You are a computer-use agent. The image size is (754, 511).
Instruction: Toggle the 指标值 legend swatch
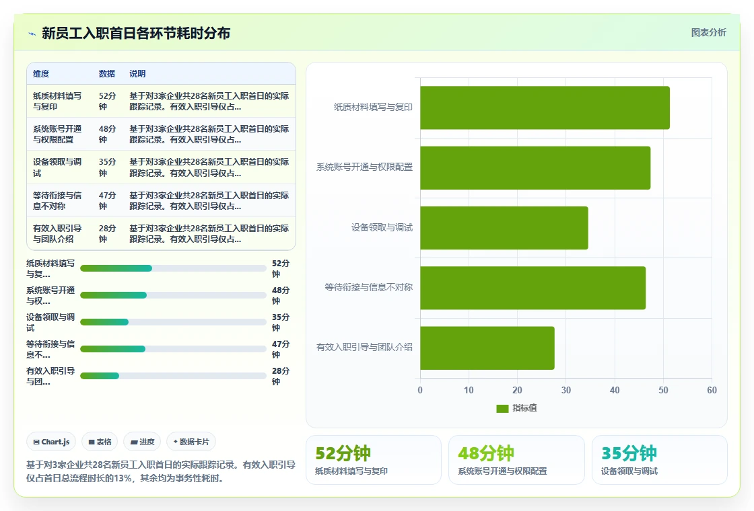coord(502,408)
